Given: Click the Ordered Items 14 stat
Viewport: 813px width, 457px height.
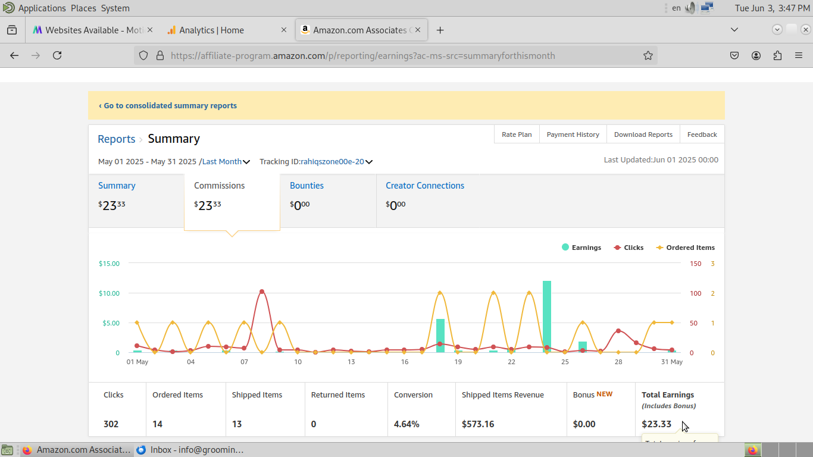Looking at the screenshot, I should pyautogui.click(x=186, y=409).
